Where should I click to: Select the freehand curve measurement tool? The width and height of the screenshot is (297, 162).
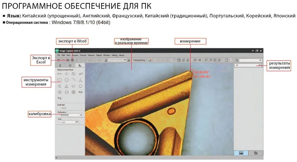[80, 74]
